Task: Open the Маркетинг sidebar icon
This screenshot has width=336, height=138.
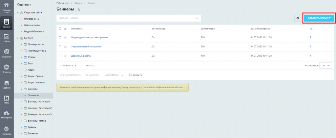Action: pos(7,53)
